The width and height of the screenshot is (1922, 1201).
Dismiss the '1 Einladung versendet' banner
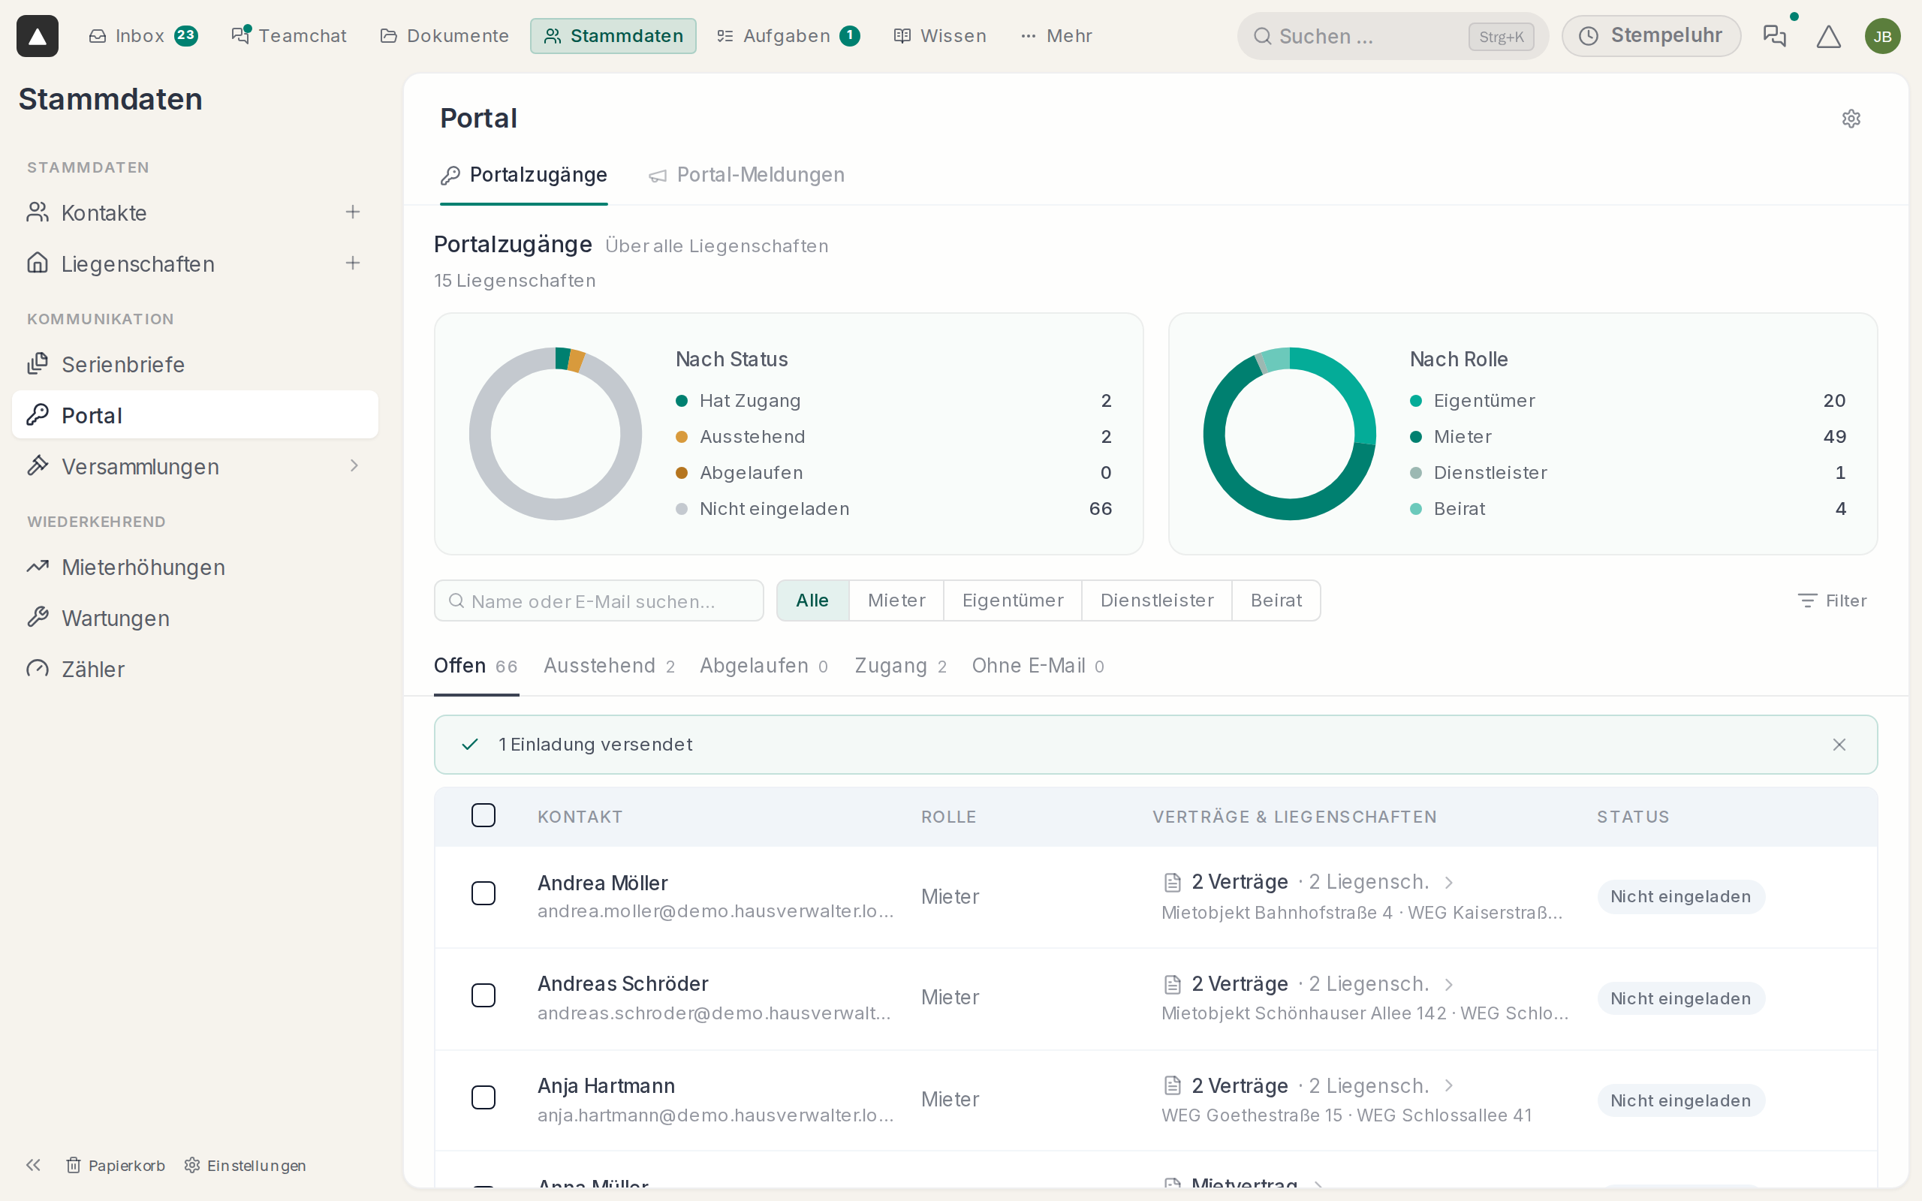pos(1839,745)
